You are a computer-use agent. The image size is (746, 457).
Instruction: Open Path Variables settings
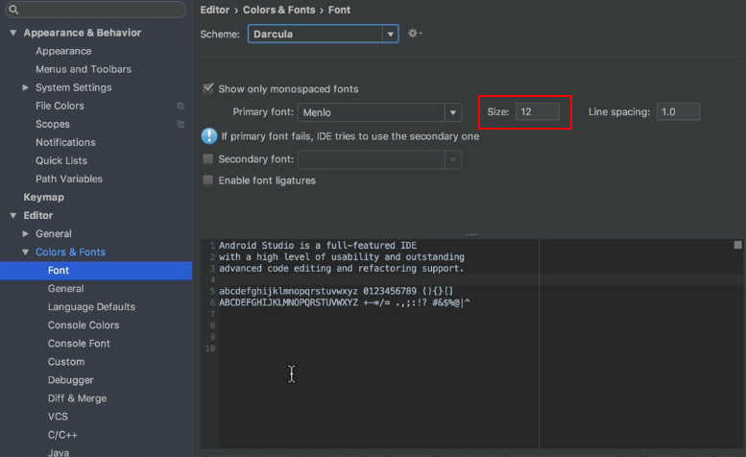tap(69, 179)
